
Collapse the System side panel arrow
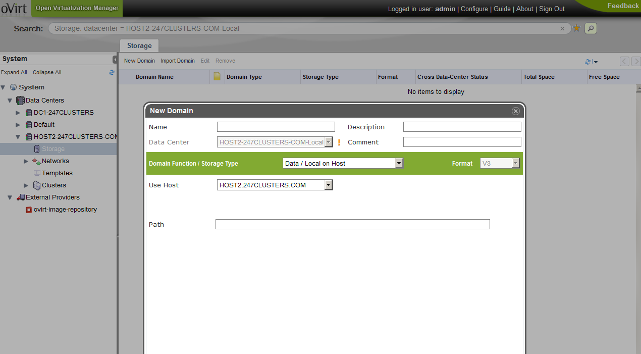click(x=115, y=60)
